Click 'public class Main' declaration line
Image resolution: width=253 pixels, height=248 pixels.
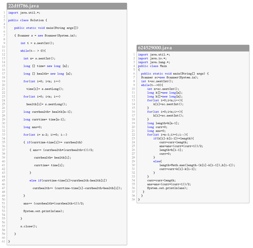[152, 66]
